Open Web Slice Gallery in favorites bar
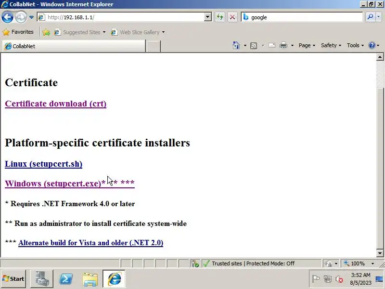The height and width of the screenshot is (289, 385). pyautogui.click(x=138, y=32)
